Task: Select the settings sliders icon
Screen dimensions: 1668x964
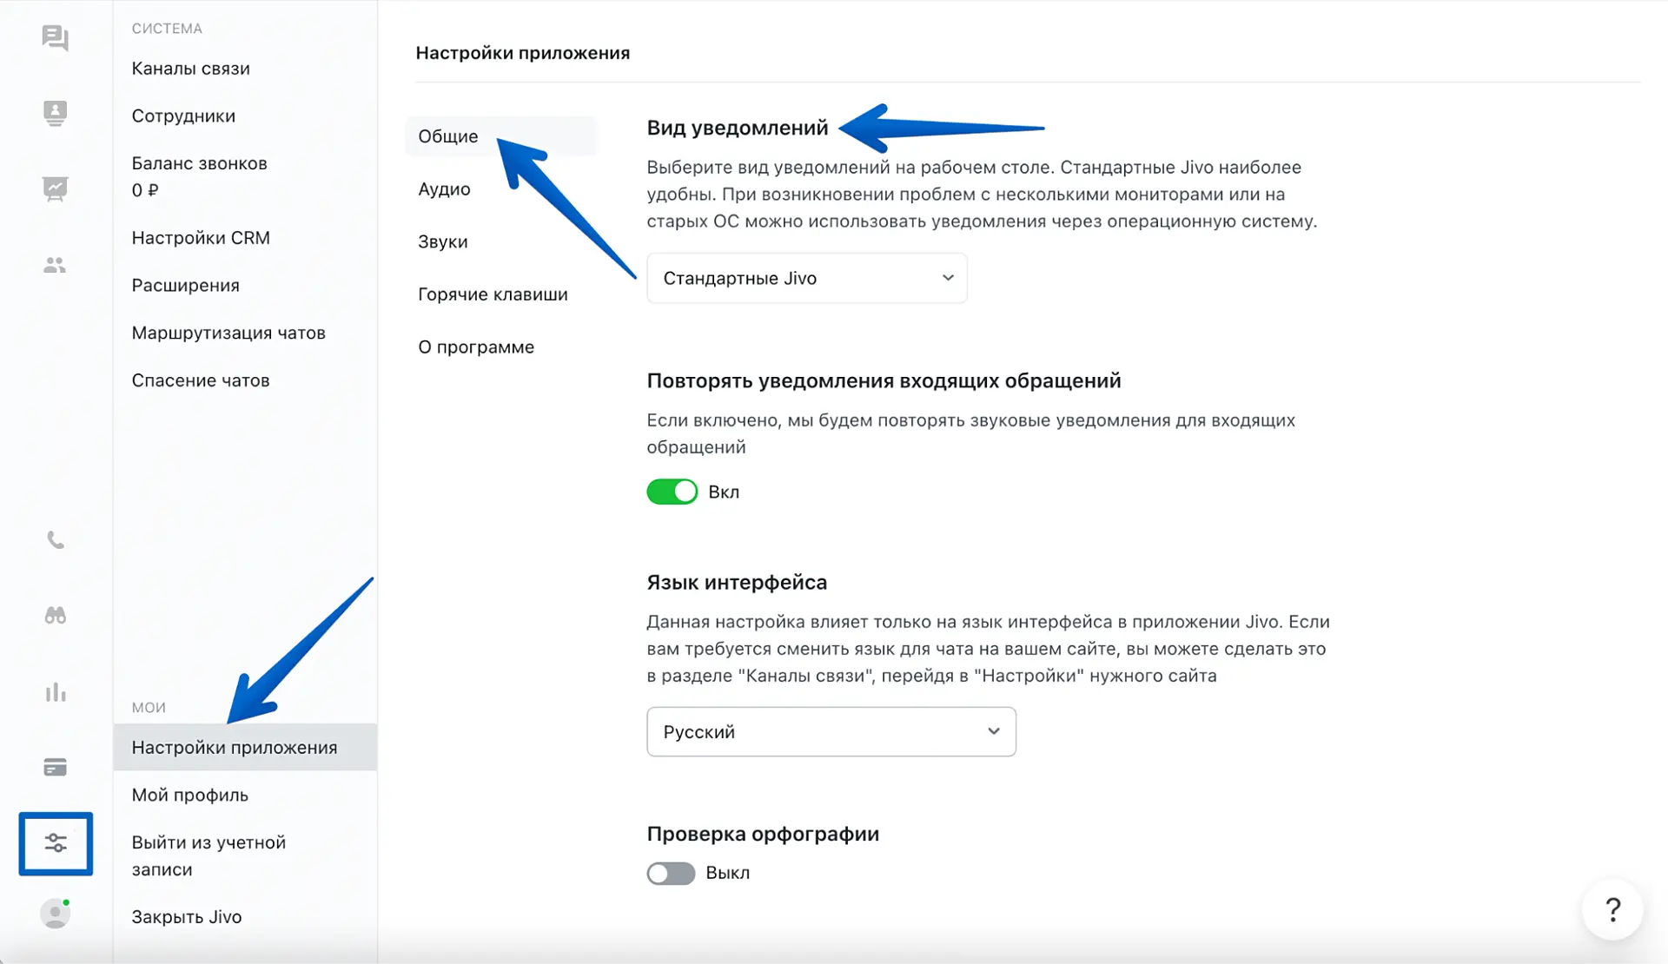Action: click(x=56, y=843)
